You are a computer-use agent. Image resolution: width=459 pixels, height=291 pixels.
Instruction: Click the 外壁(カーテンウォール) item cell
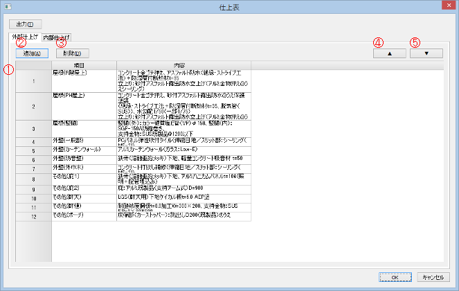click(x=84, y=150)
